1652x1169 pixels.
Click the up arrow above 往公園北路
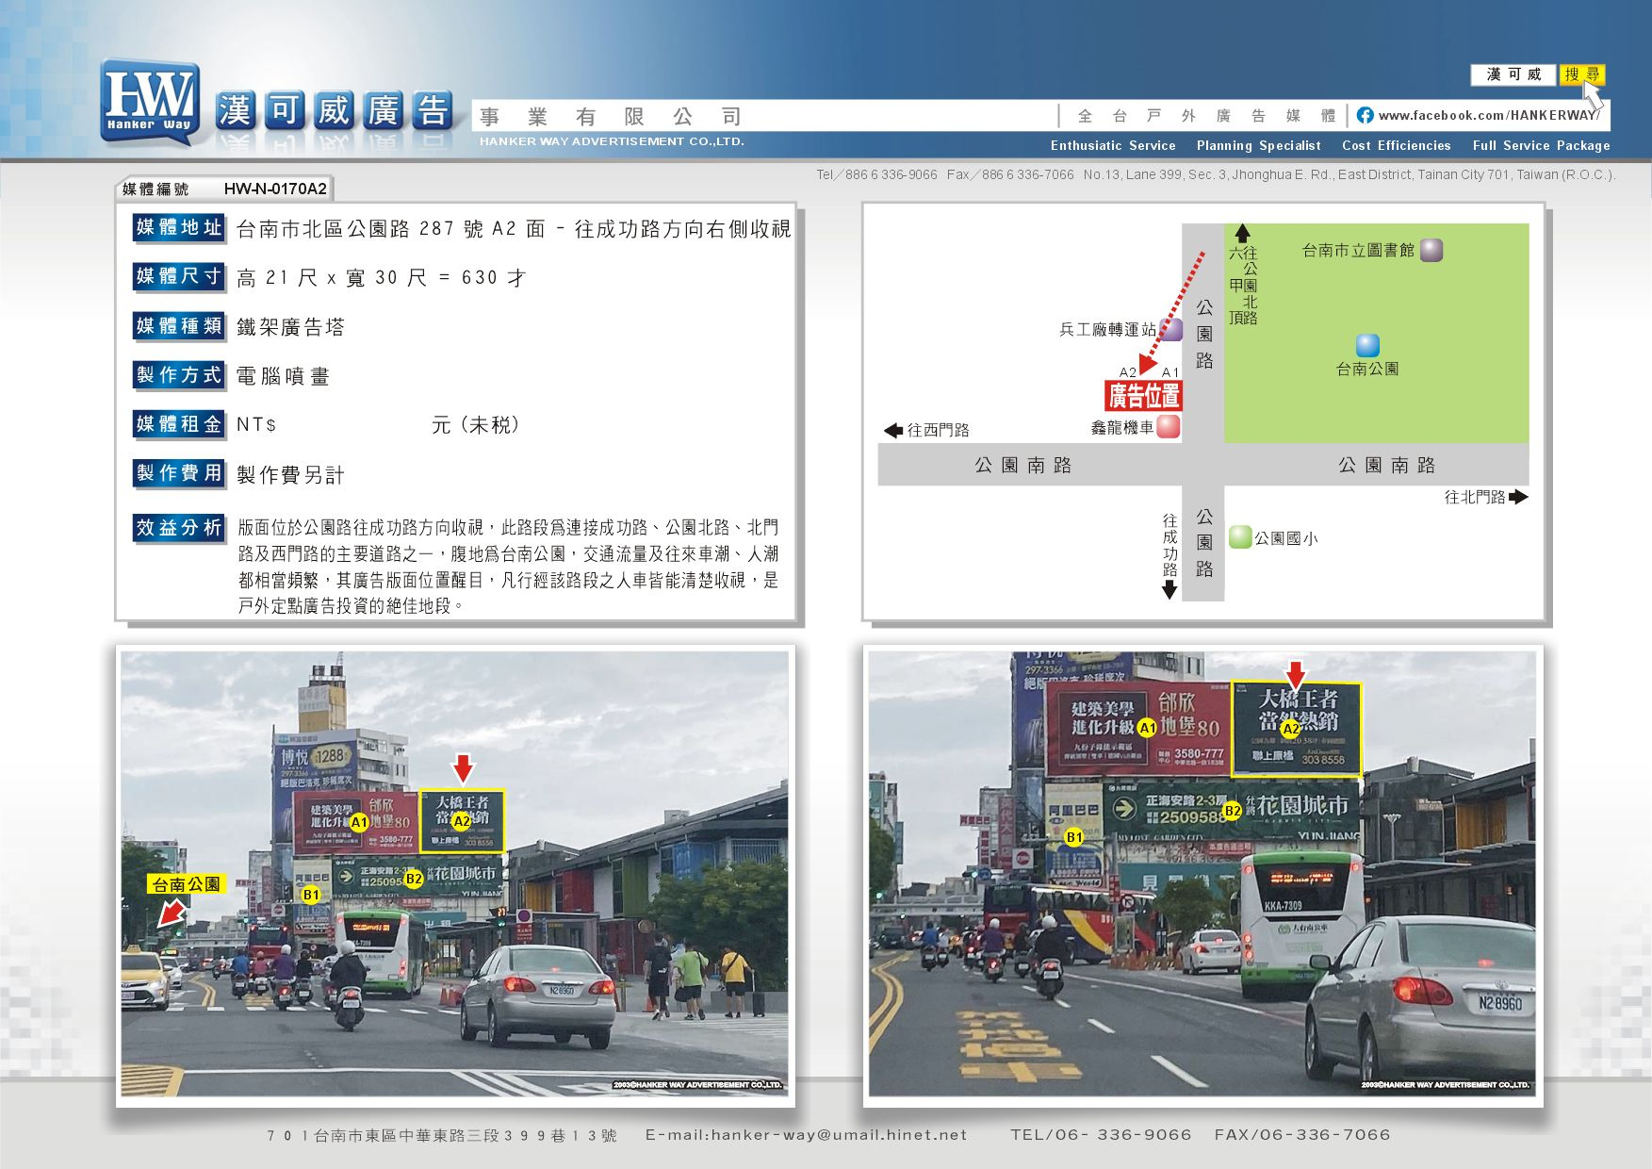click(1242, 234)
